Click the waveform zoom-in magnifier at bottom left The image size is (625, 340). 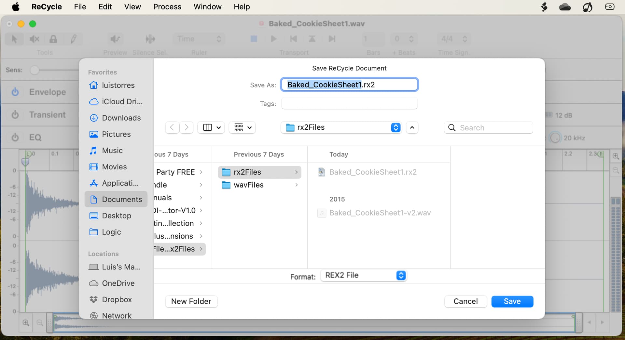26,323
